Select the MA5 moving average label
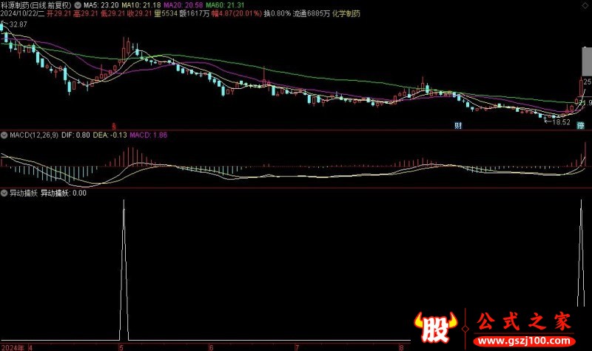The width and height of the screenshot is (592, 351). [x=101, y=4]
